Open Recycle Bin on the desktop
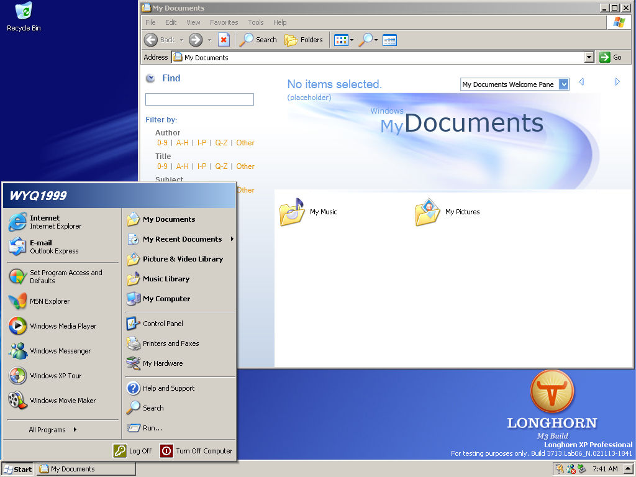Viewport: 636px width, 477px height. (x=24, y=17)
